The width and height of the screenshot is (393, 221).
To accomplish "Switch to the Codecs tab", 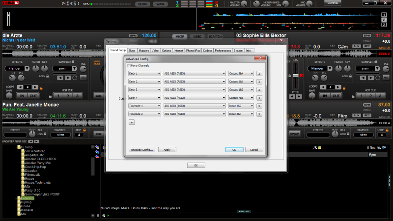I will tap(207, 51).
